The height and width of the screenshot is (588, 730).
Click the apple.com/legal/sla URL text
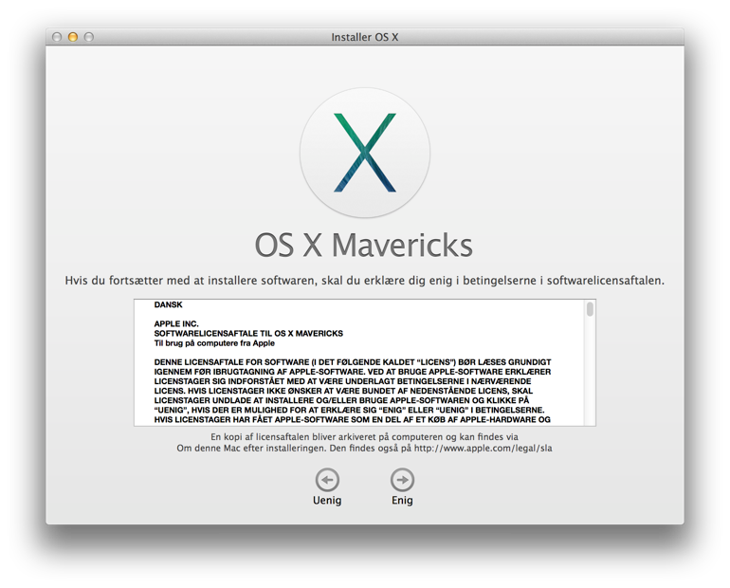(483, 449)
